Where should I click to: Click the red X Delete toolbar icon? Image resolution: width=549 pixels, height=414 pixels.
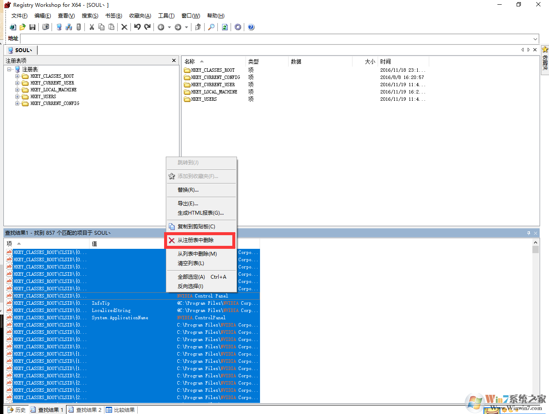pos(124,27)
